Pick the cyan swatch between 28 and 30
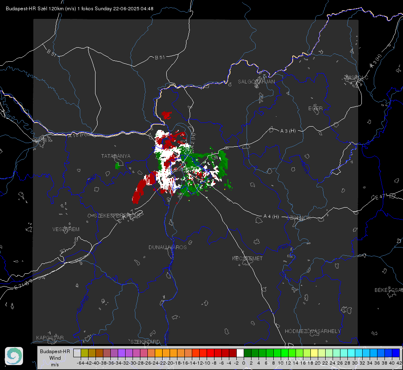This screenshot has height=370, width=403. click(351, 353)
